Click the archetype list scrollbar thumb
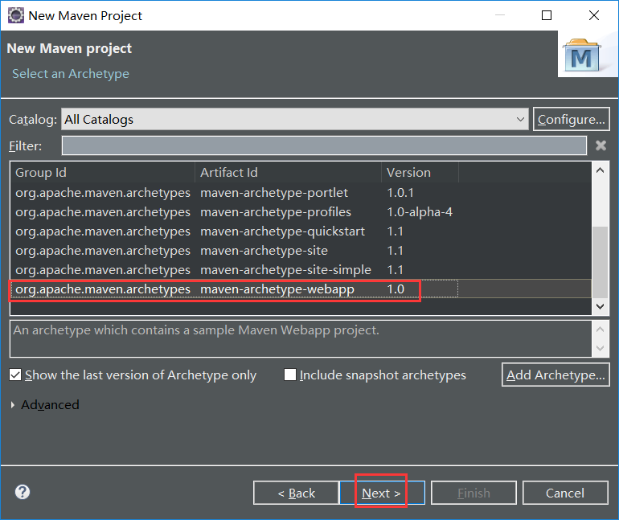Screen dimensions: 619x520 coord(600,262)
